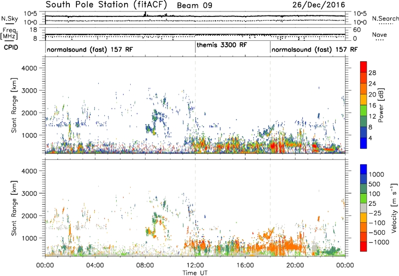Screen dimensions: 399x276
Task: Click the noise spike near 08:00 in N.Sky panel
Action: point(145,14)
